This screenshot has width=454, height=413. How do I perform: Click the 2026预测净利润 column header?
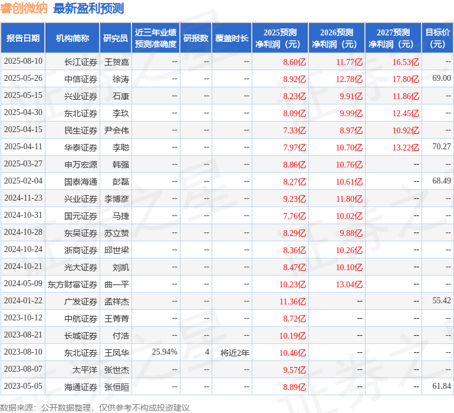pyautogui.click(x=337, y=38)
